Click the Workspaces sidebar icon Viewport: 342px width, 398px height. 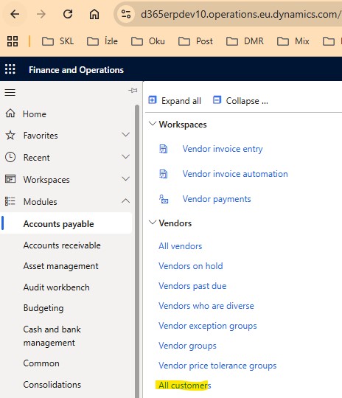coord(10,179)
